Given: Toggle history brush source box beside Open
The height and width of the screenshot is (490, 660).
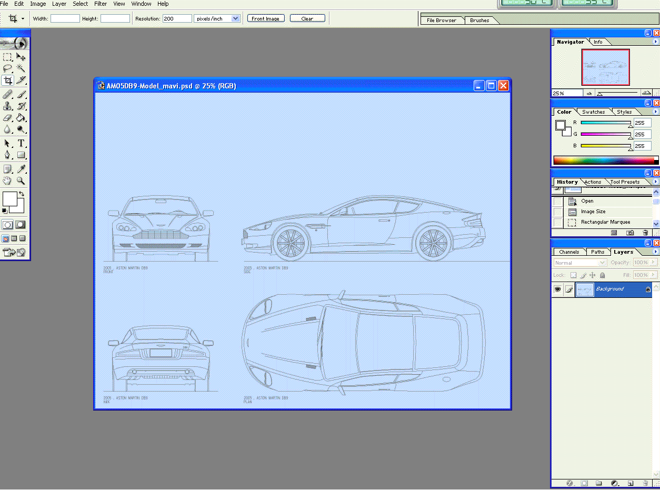Looking at the screenshot, I should 557,201.
